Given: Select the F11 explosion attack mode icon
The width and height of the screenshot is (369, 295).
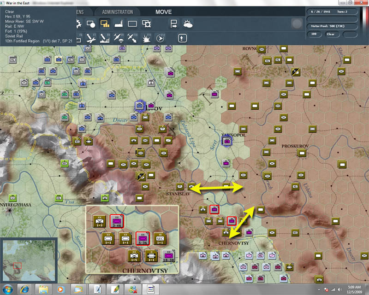Looking at the screenshot, I should click(146, 38).
